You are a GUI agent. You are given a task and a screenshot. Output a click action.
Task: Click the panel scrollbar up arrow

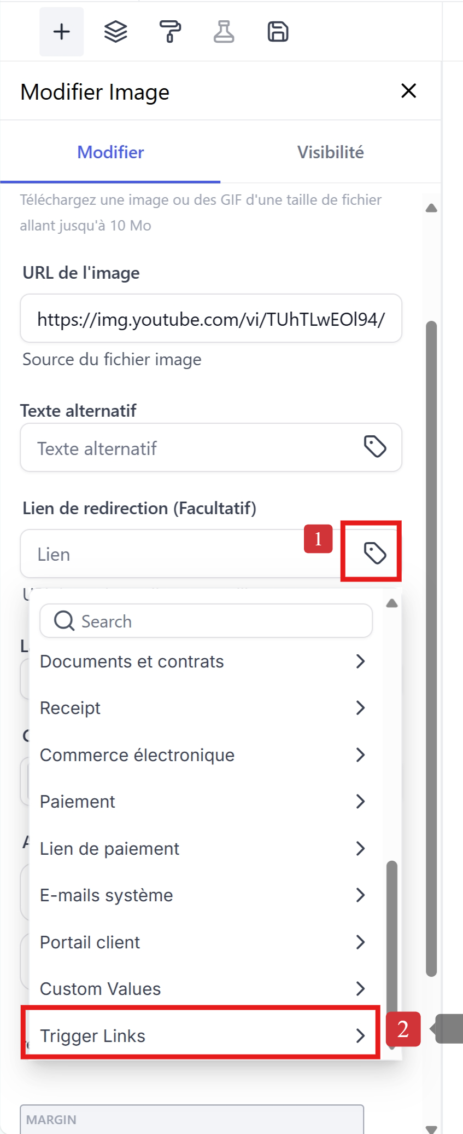pos(431,208)
